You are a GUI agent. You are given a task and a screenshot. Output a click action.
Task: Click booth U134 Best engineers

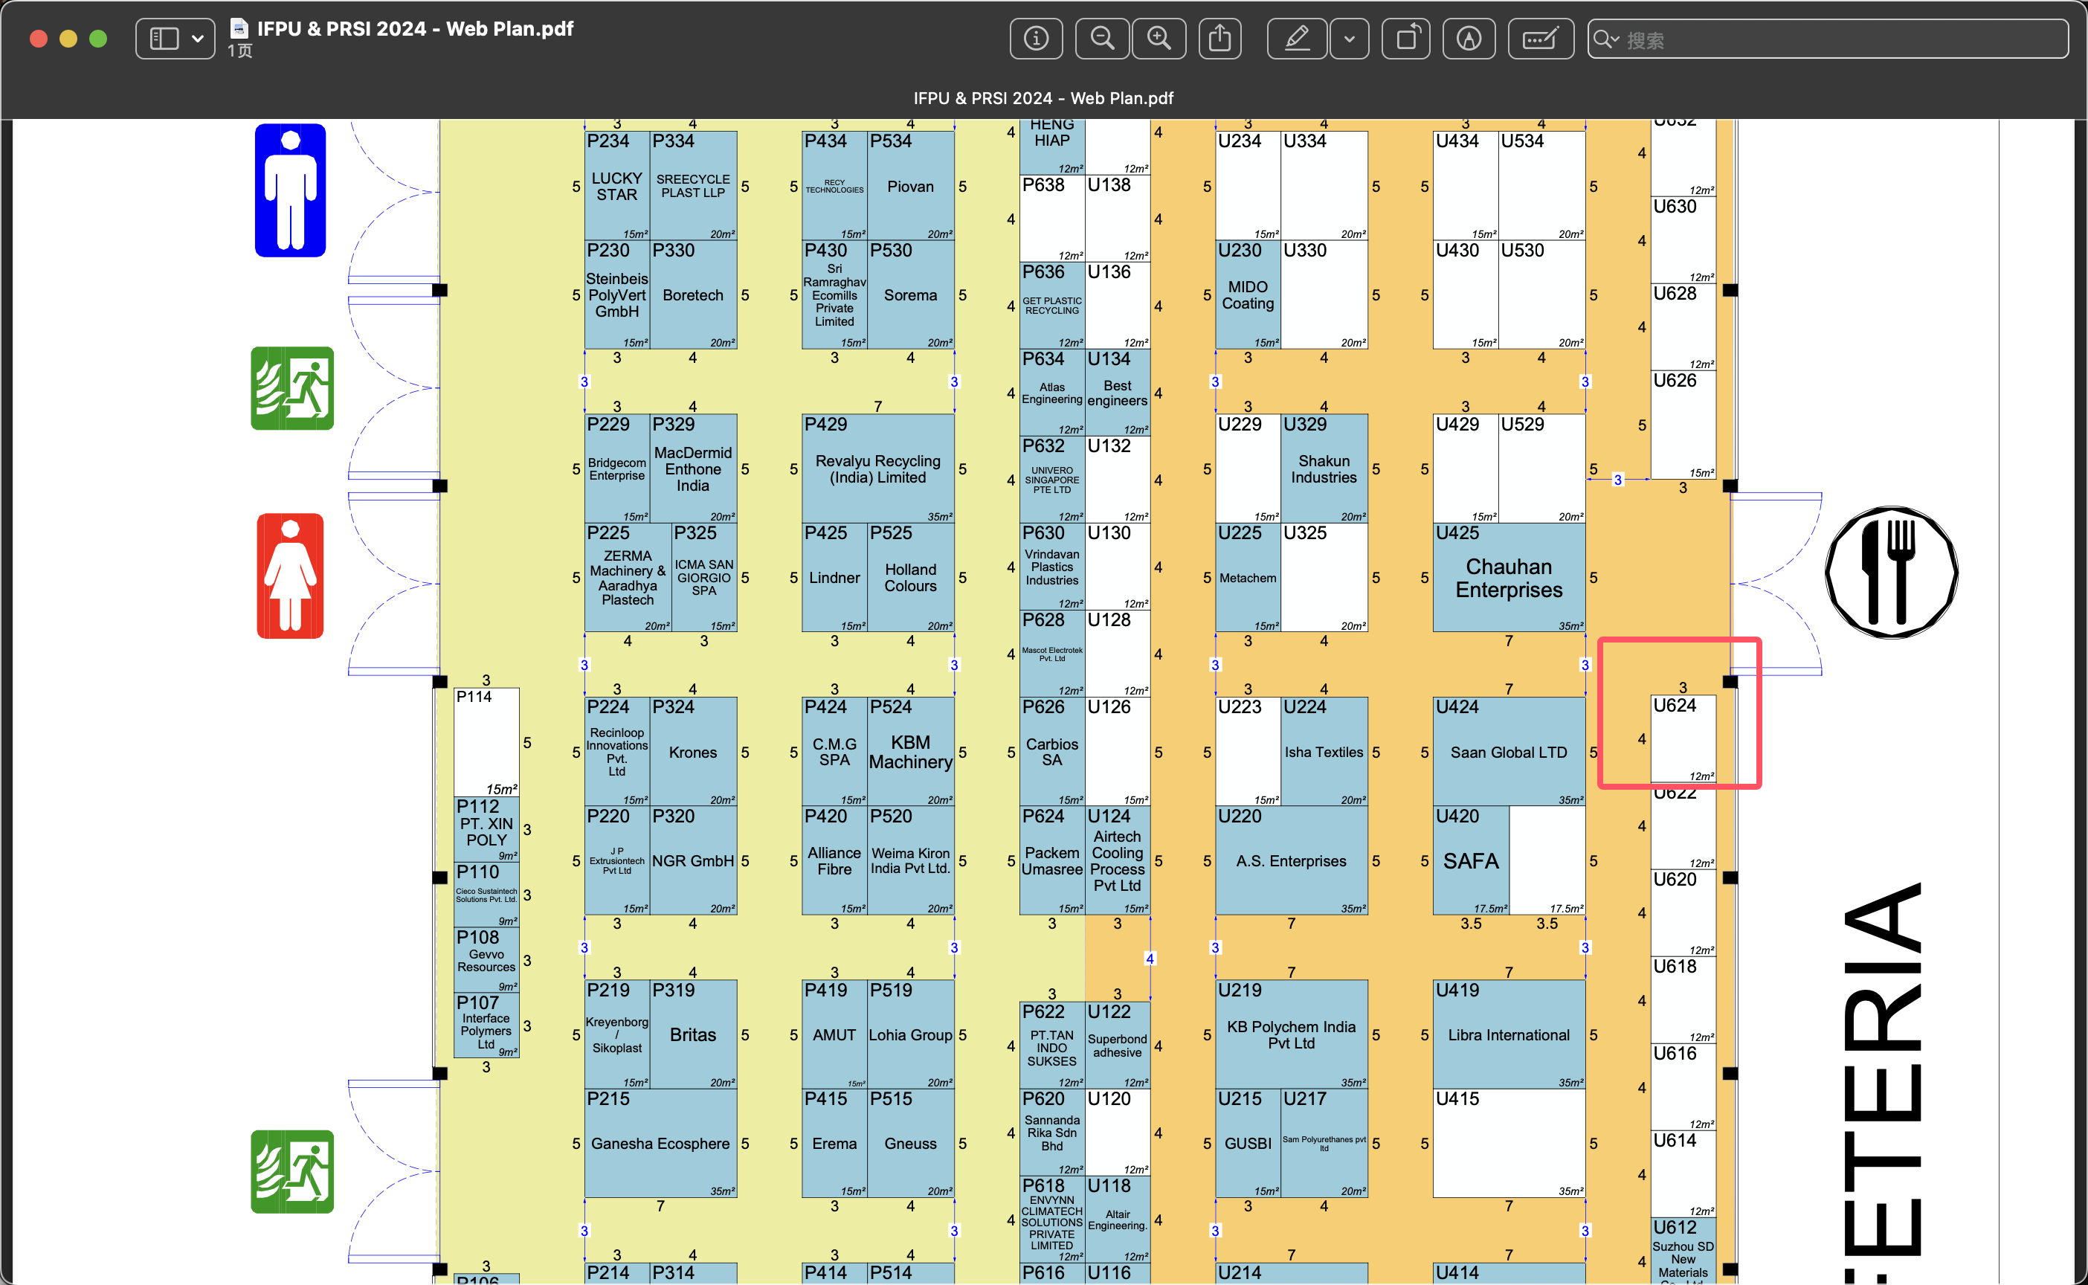1118,393
